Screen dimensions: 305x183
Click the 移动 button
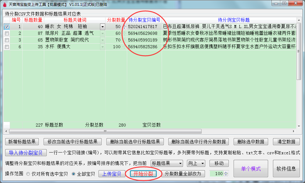pos(219,163)
